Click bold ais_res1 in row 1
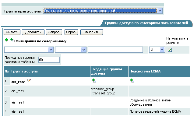194x116 pixels. tap(19, 82)
